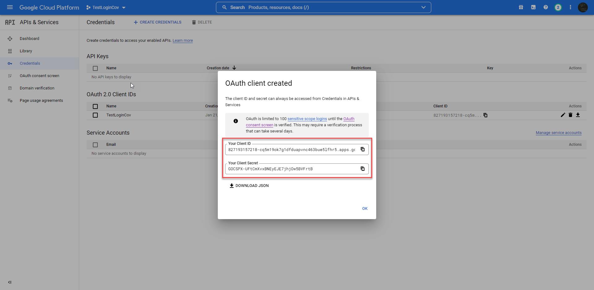
Task: Collapse the sidebar with bottom arrow
Action: tap(10, 282)
